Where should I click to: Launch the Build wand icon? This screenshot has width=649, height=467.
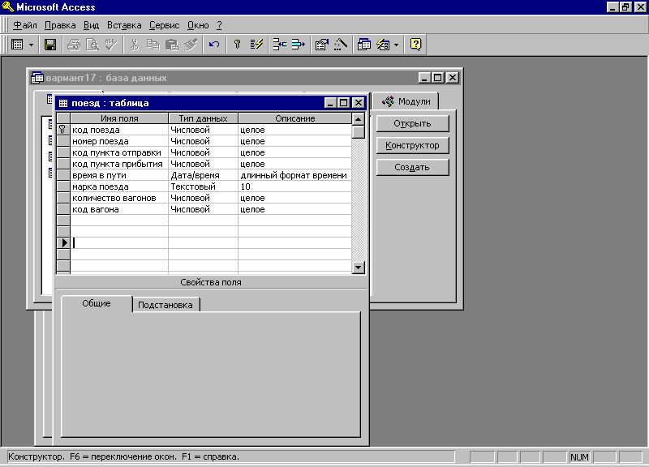point(340,45)
